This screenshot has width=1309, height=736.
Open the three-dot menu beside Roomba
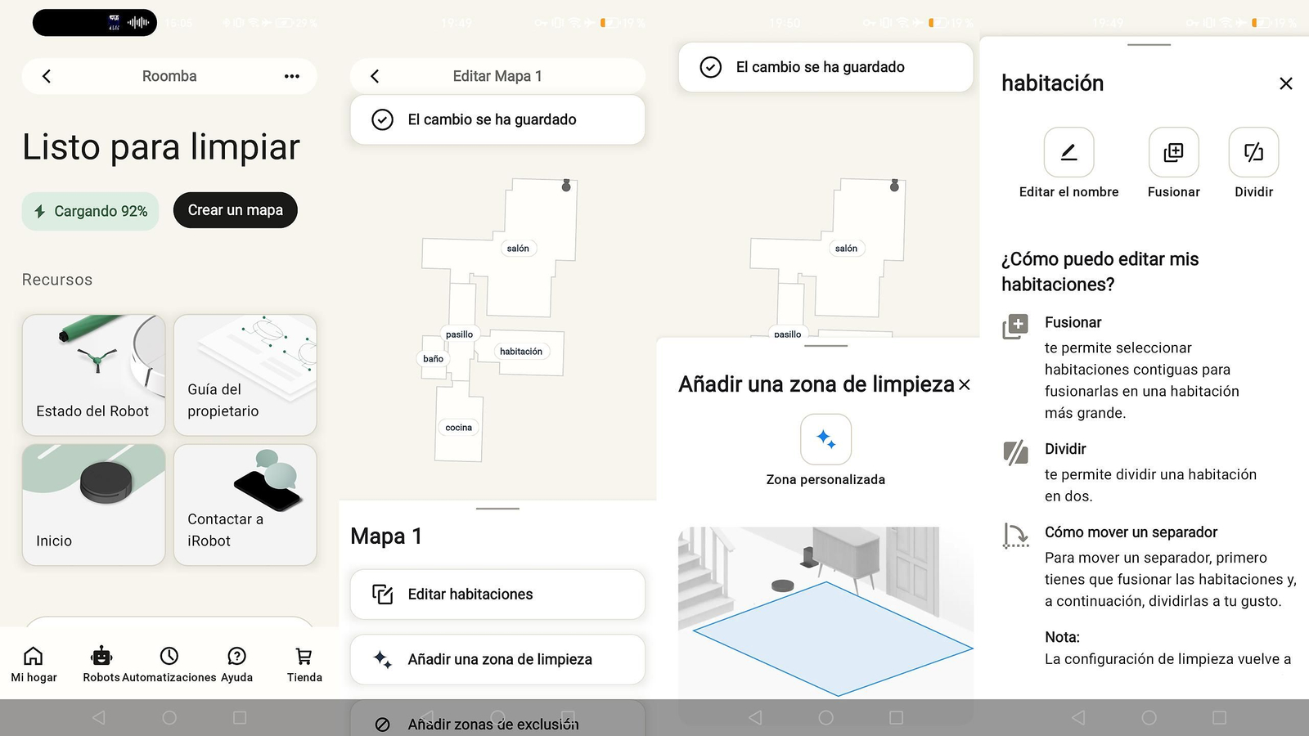pos(292,76)
